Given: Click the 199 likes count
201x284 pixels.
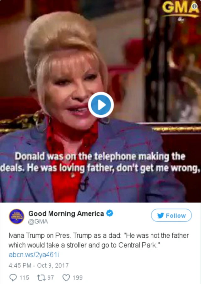Looking at the screenshot, I should click(78, 278).
